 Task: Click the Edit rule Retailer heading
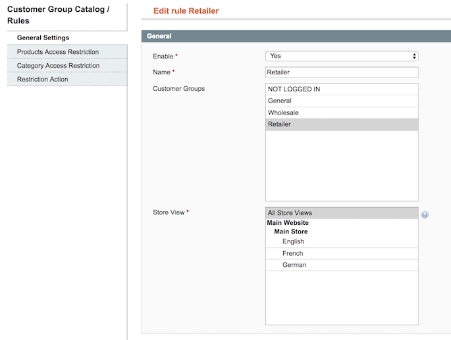coord(186,11)
